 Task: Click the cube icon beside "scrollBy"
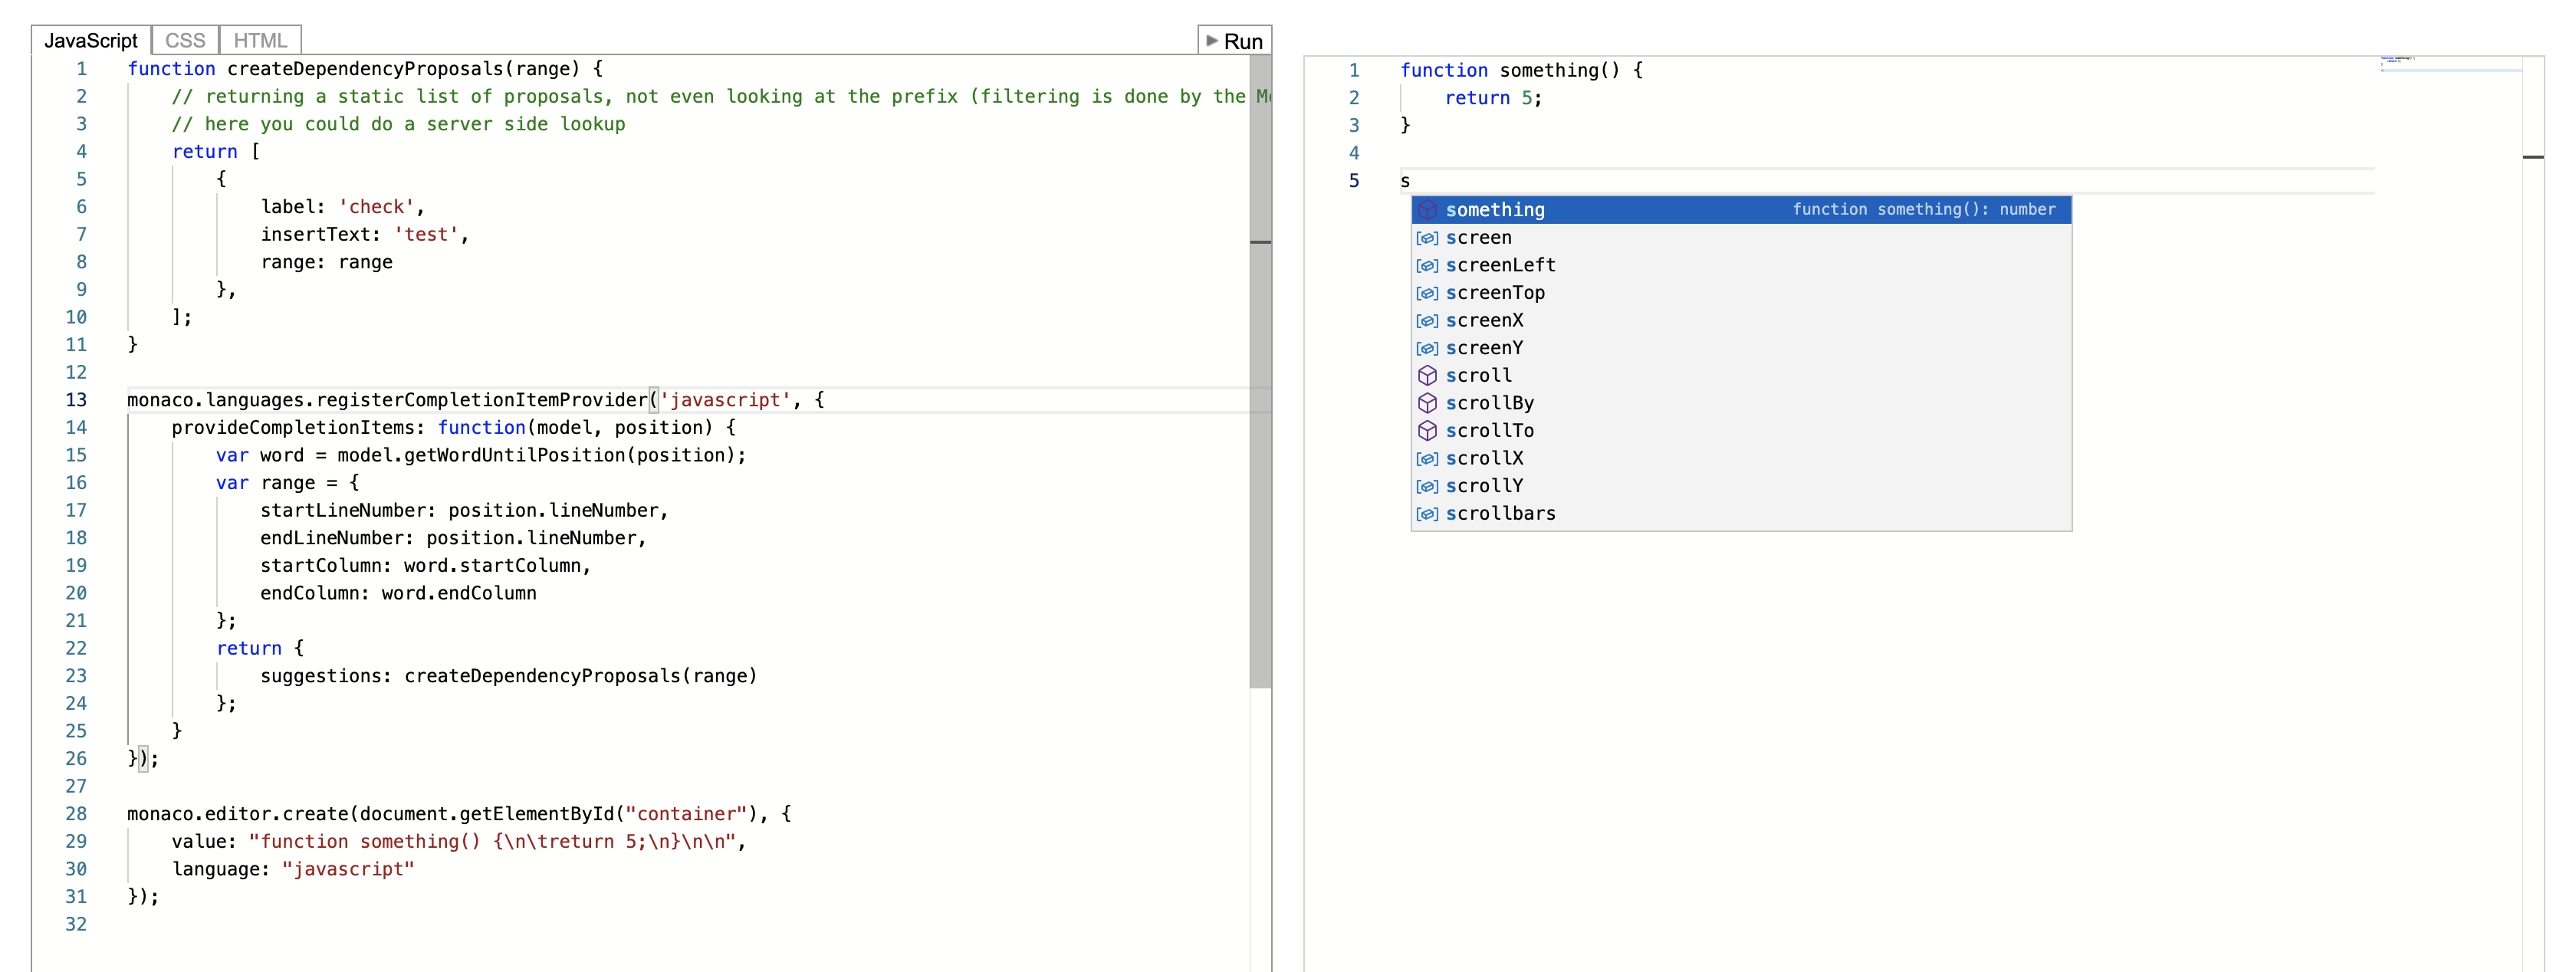pyautogui.click(x=1428, y=403)
